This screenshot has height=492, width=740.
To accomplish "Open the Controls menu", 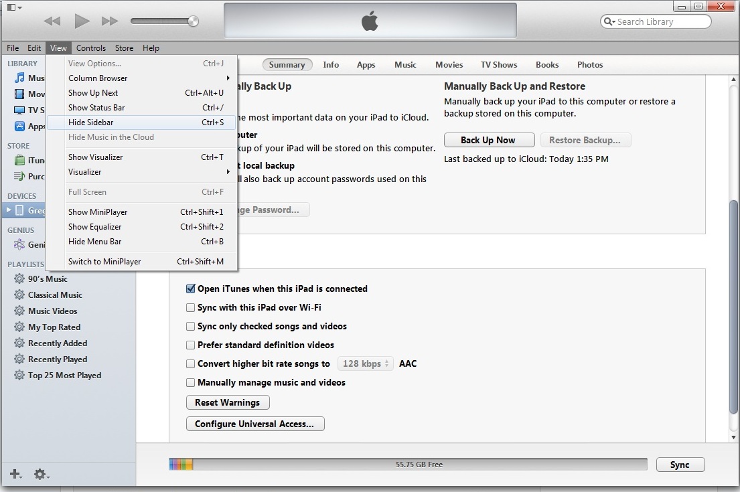I will tap(91, 48).
